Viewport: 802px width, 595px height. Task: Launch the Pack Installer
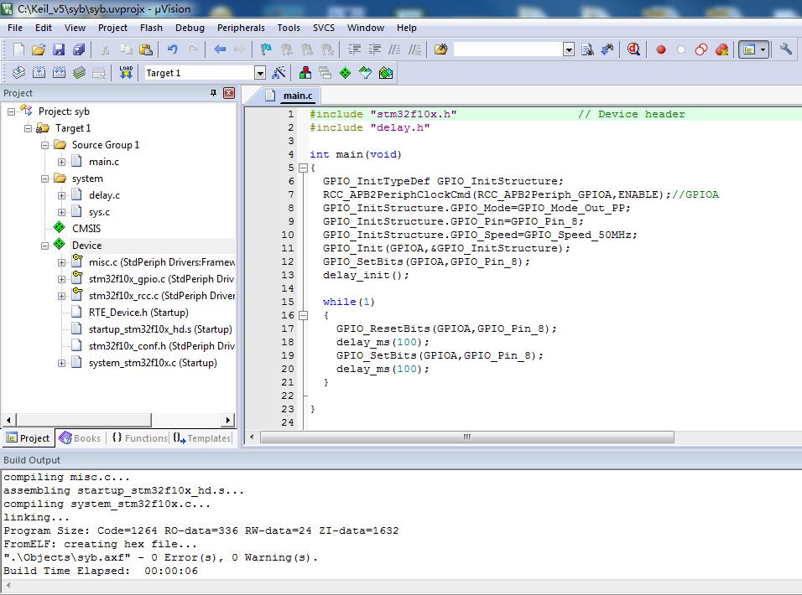click(386, 73)
